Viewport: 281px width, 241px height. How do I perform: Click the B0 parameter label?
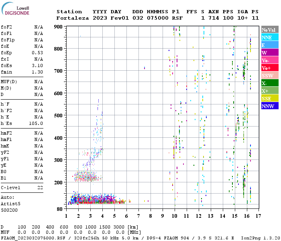click(x=3, y=172)
